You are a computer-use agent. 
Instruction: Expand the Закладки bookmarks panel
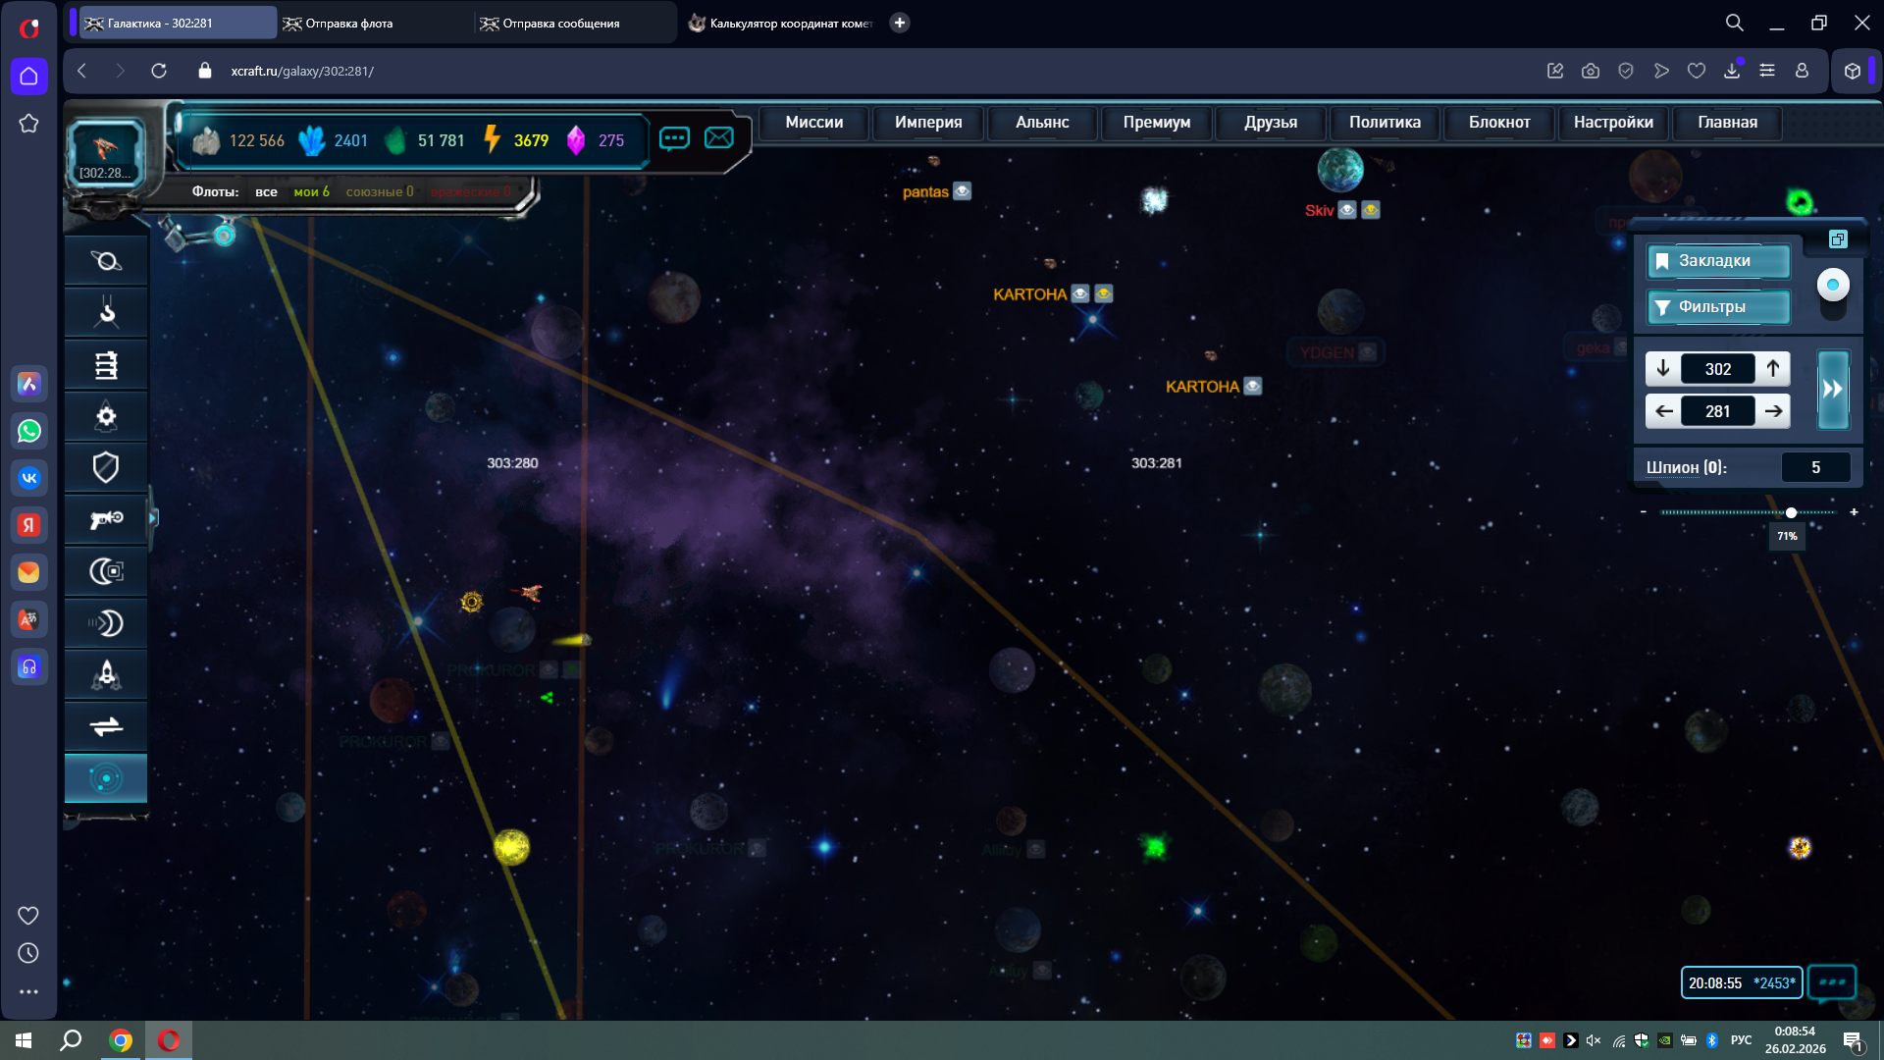[1717, 261]
